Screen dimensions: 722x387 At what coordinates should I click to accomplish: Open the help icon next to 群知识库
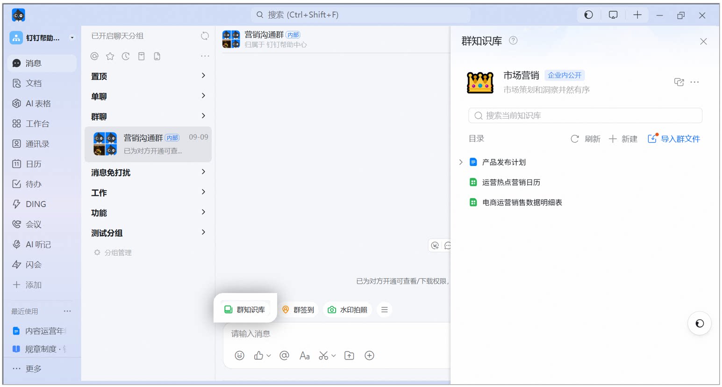coord(513,41)
